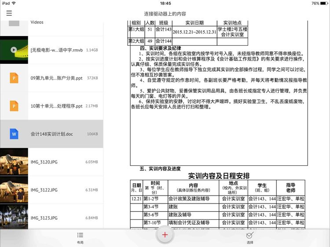Viewport: 330px width, 247px height.
Task: Open the Videos folder
Action: pos(14,22)
